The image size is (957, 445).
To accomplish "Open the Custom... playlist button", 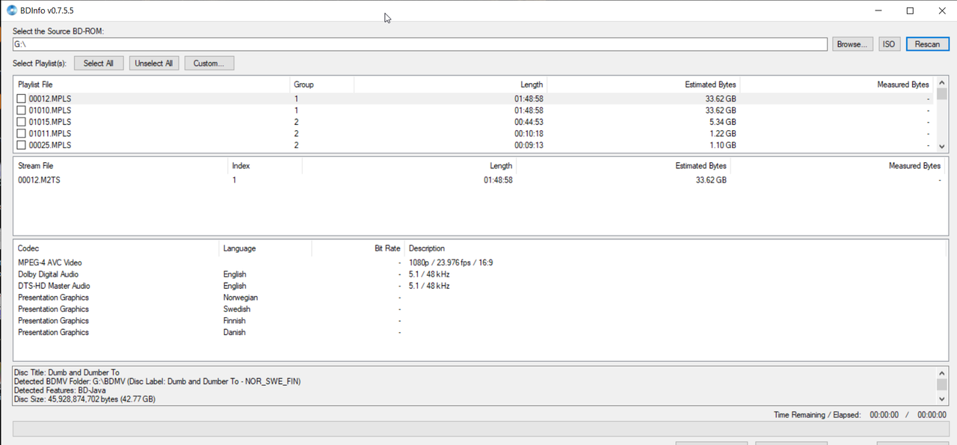I will (209, 64).
